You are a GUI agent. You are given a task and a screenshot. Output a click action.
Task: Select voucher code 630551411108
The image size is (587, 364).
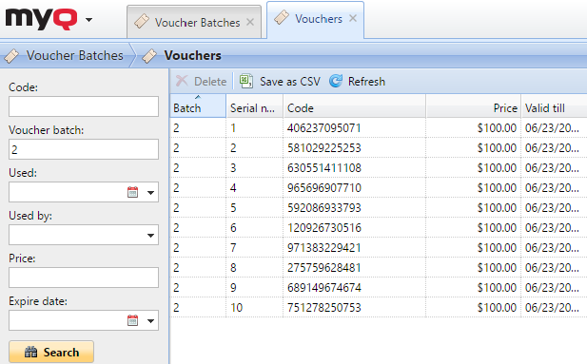click(x=323, y=168)
